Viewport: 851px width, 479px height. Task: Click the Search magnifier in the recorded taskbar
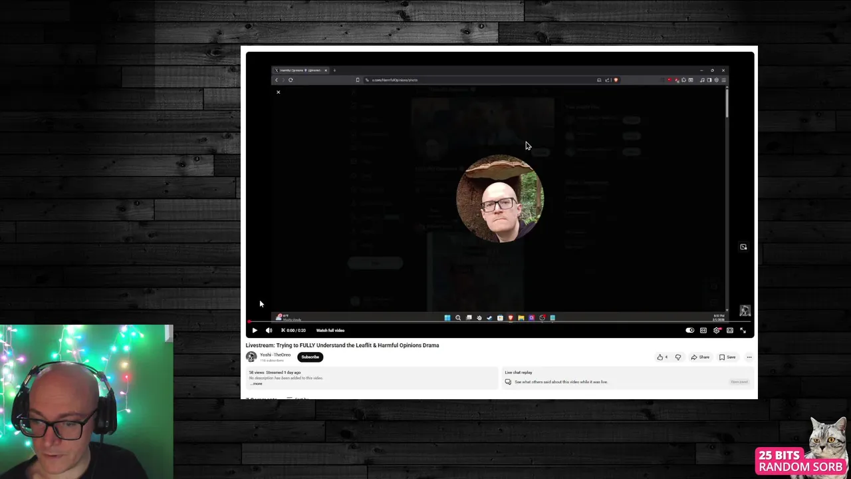(458, 317)
